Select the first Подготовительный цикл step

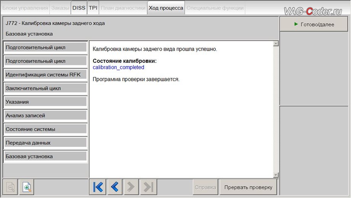(45, 47)
